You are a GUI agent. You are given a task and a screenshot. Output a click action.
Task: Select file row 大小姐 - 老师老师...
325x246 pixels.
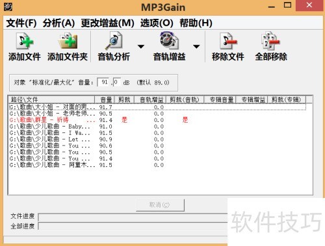(157, 114)
